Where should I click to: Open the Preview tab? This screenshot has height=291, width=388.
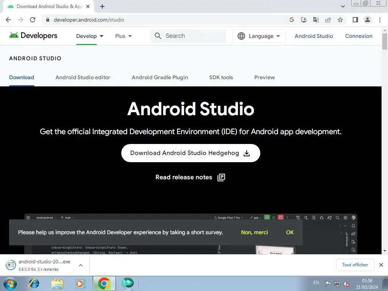(x=264, y=77)
